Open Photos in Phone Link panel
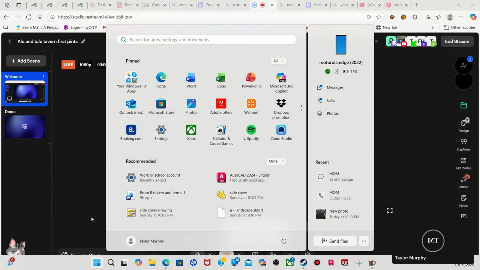Screen dimensions: 480x270 click(x=328, y=113)
